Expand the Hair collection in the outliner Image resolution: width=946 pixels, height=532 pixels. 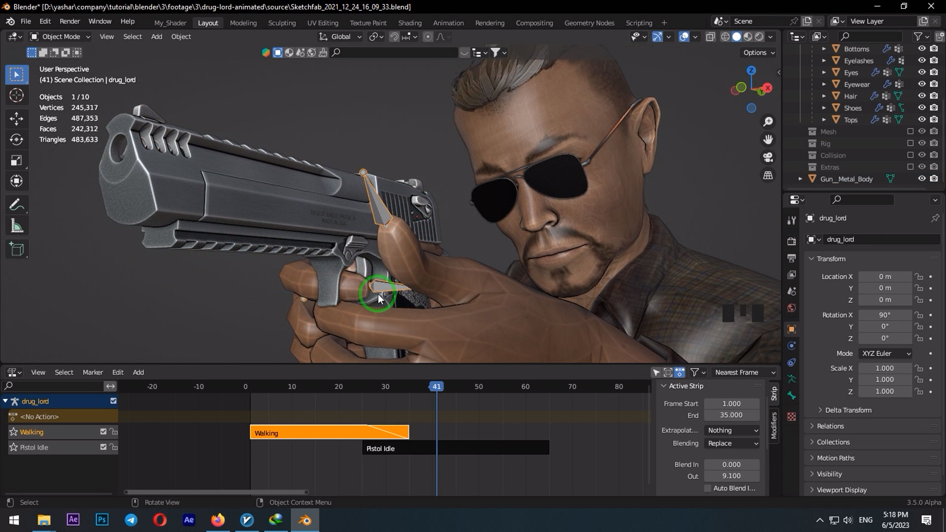824,96
